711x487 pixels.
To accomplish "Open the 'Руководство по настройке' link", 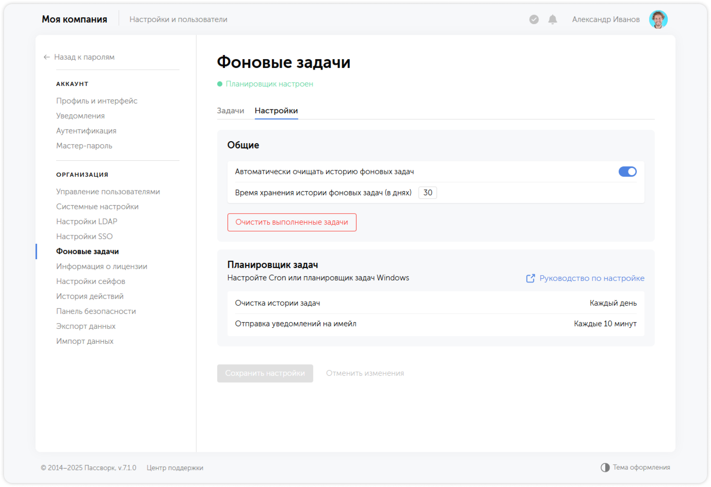I will 592,278.
